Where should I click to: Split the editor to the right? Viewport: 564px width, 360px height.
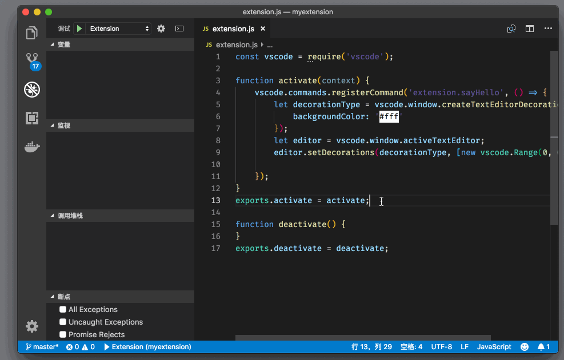click(530, 29)
